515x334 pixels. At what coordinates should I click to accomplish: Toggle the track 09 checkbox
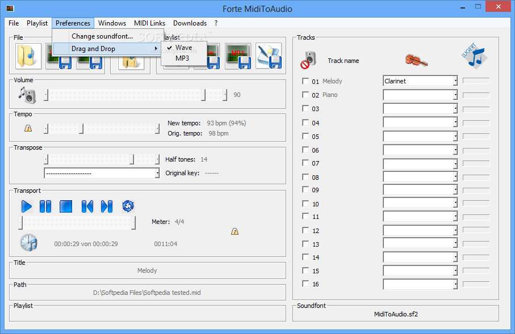[305, 189]
